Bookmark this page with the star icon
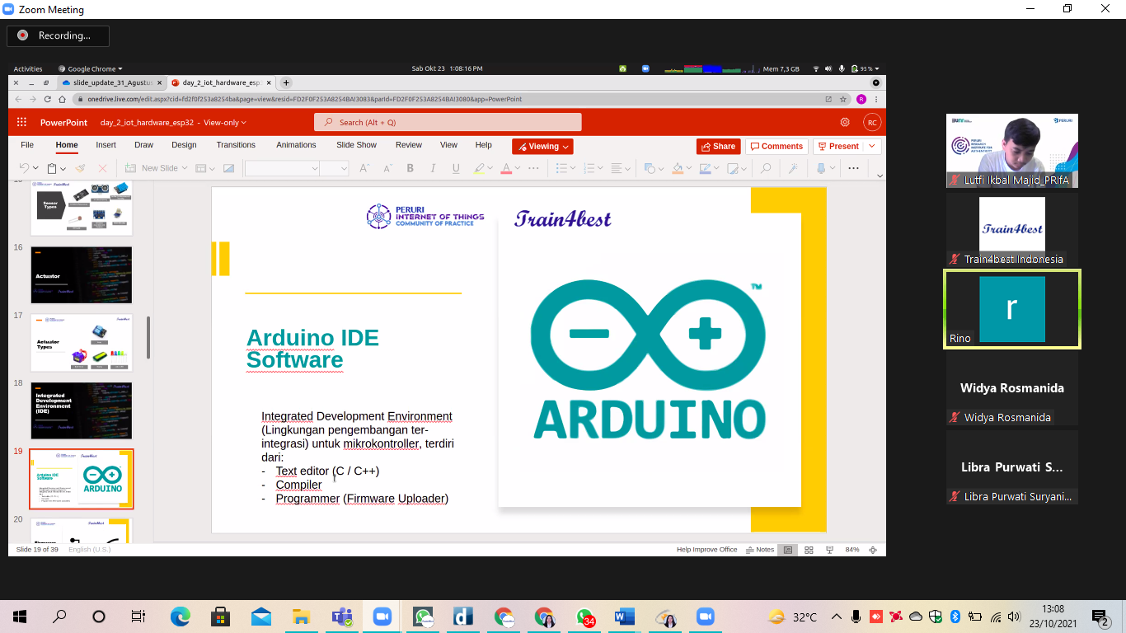The image size is (1126, 633). [843, 99]
